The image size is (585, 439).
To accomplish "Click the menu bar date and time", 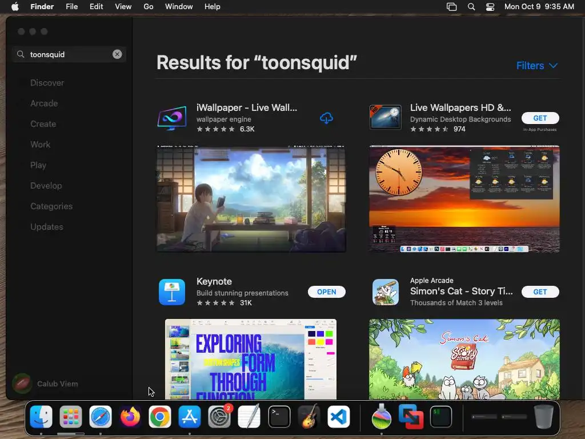I will (539, 7).
